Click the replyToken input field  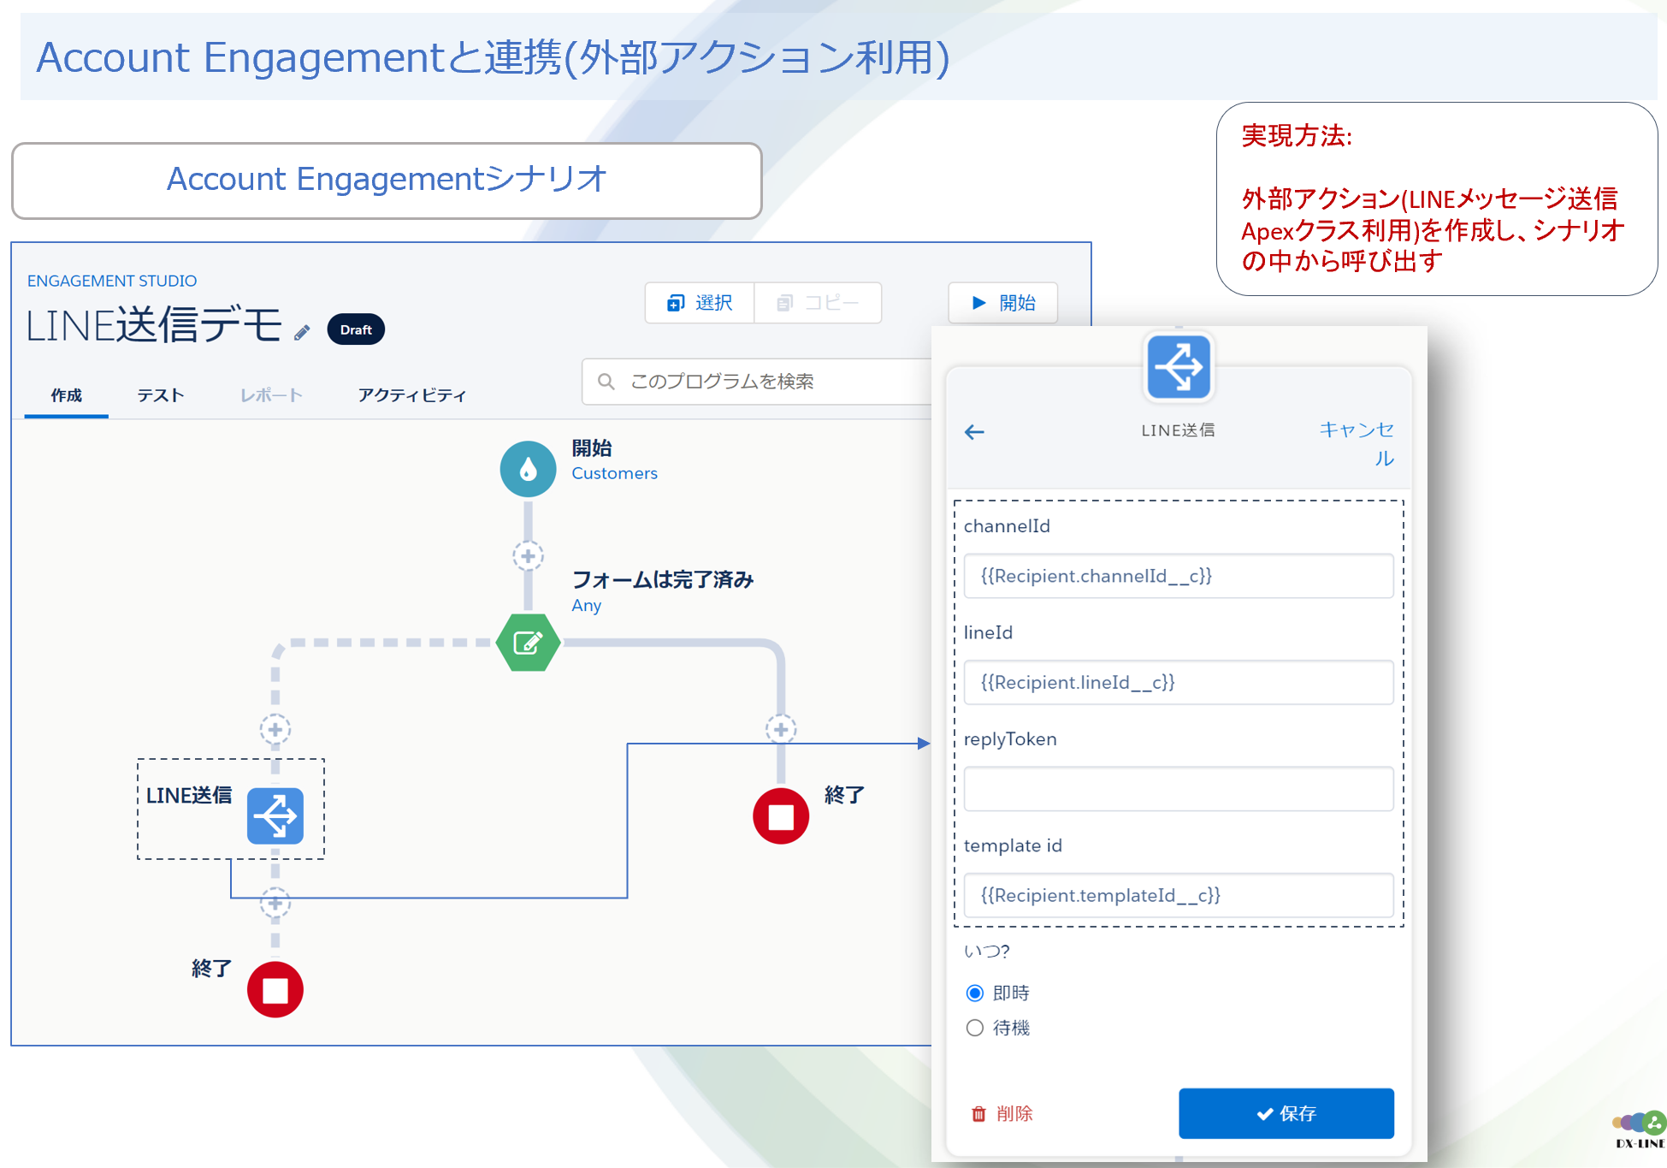[1178, 789]
